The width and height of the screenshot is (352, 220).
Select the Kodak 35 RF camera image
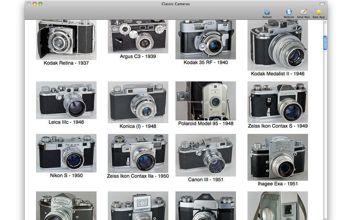click(x=205, y=40)
